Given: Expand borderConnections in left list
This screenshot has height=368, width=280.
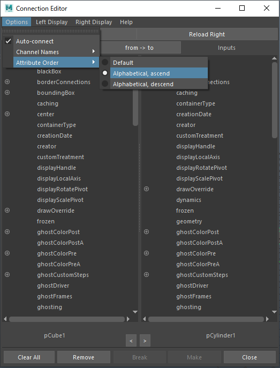Looking at the screenshot, I should pos(7,81).
